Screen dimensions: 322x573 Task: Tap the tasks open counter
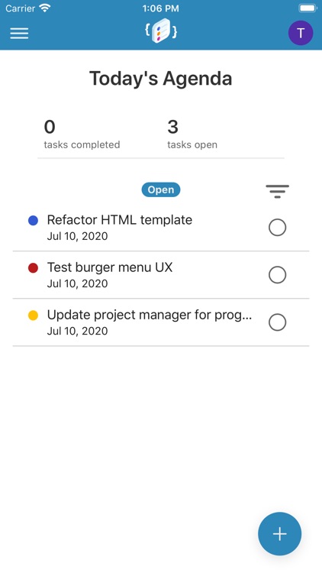point(192,134)
